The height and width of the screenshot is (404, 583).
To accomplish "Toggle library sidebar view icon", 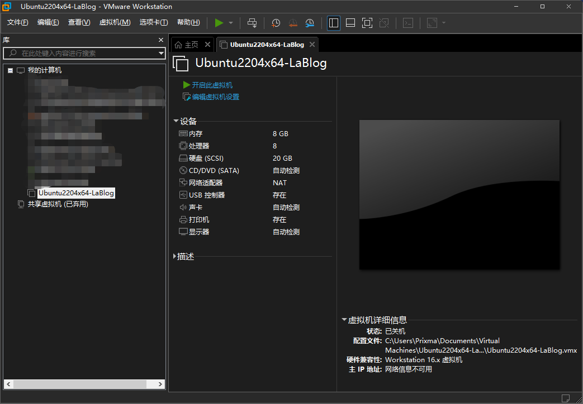I will point(334,23).
